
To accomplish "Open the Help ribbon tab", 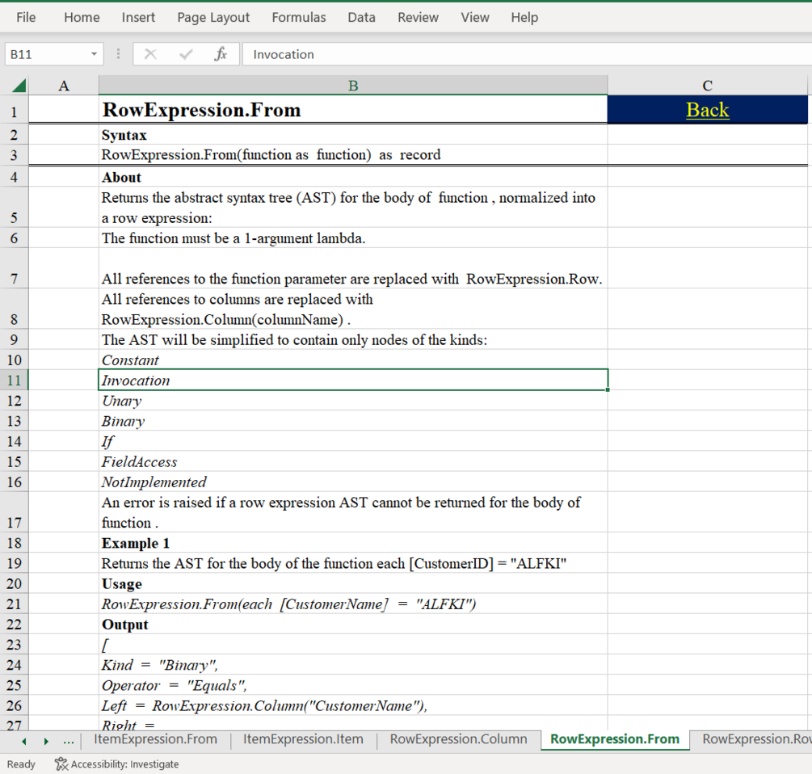I will (524, 17).
